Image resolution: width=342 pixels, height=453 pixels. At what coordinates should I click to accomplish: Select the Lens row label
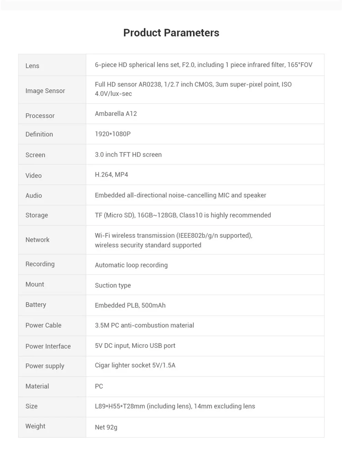point(32,66)
